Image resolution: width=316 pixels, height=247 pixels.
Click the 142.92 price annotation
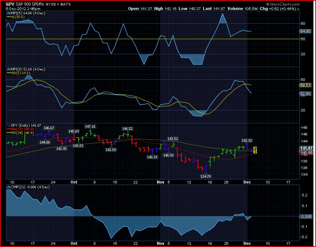(247, 140)
